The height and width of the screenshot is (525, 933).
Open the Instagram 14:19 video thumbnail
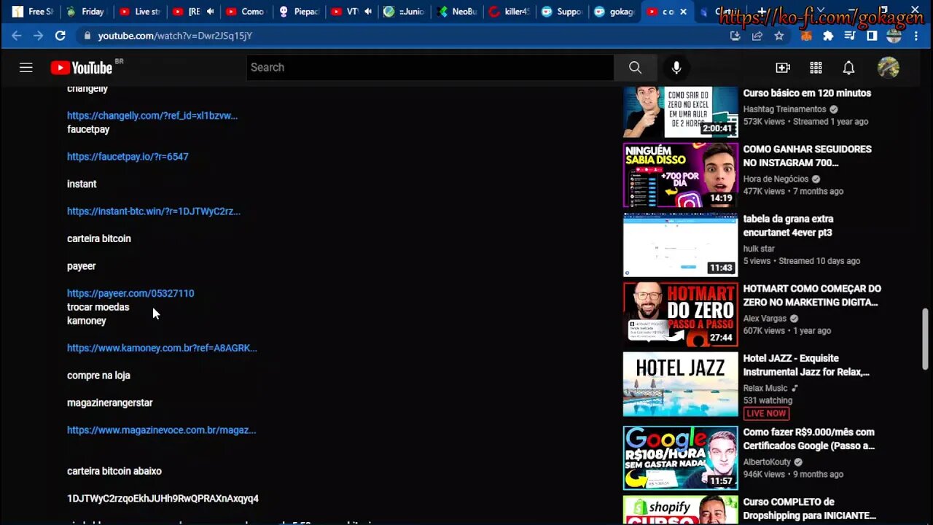click(x=680, y=175)
